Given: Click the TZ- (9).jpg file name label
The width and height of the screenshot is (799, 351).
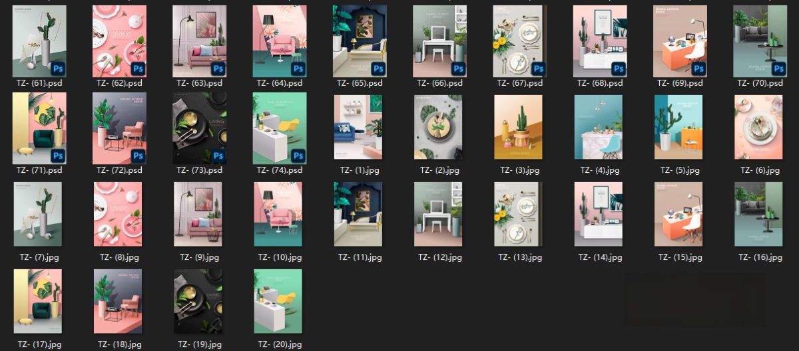Looking at the screenshot, I should click(200, 257).
